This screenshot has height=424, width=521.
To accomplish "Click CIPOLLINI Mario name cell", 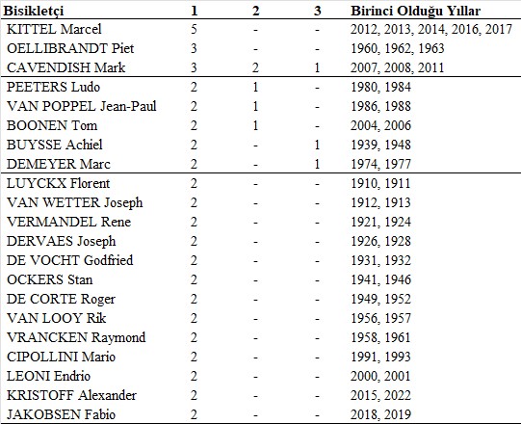I will tap(61, 357).
